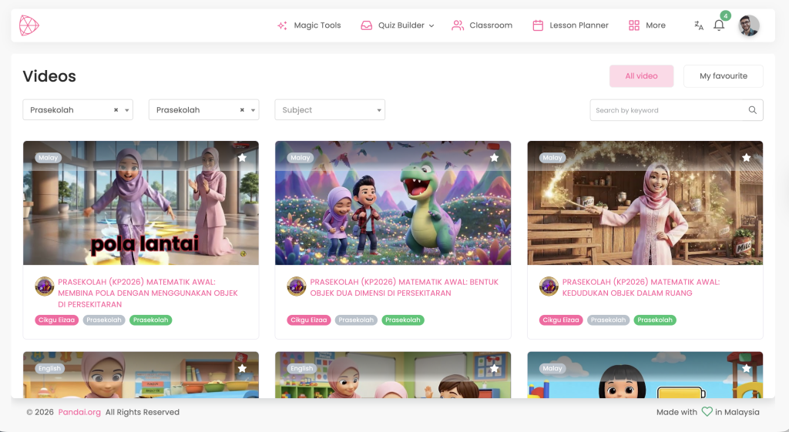Click the Search by keyword field

point(667,110)
